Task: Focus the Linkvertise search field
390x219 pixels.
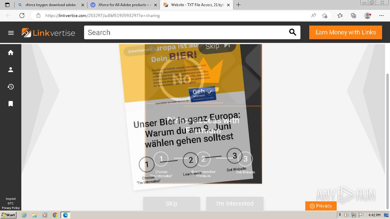Action: click(186, 32)
